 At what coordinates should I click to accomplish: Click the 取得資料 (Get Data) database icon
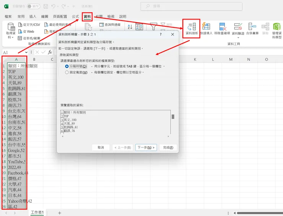(11, 27)
